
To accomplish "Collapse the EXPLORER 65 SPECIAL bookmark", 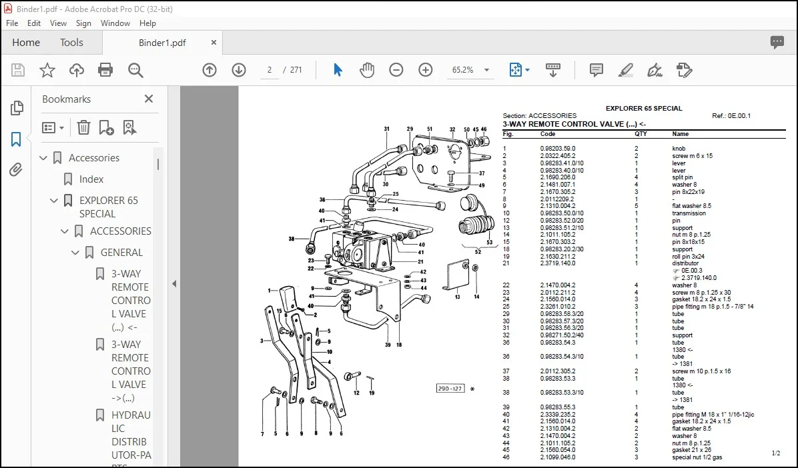I will click(x=54, y=201).
